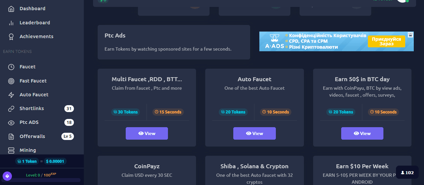The height and width of the screenshot is (185, 424).
Task: View the Multi Faucet ad
Action: point(147,133)
